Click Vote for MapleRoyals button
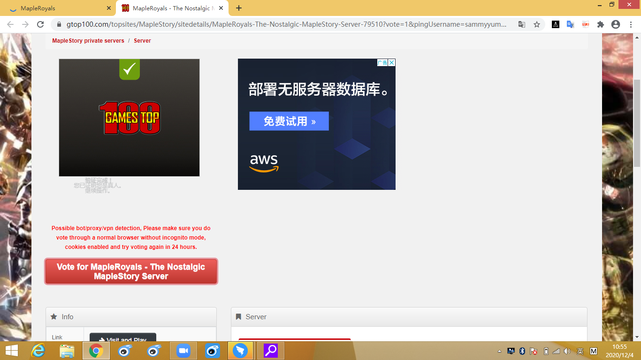 click(131, 271)
